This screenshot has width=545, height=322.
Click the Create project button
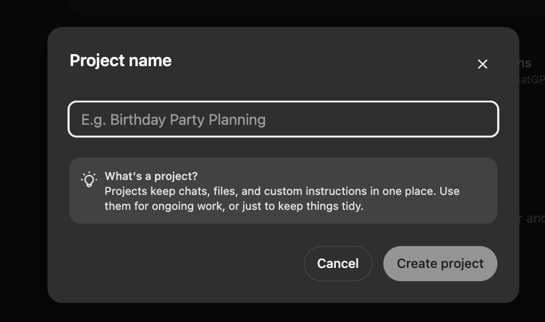[440, 264]
